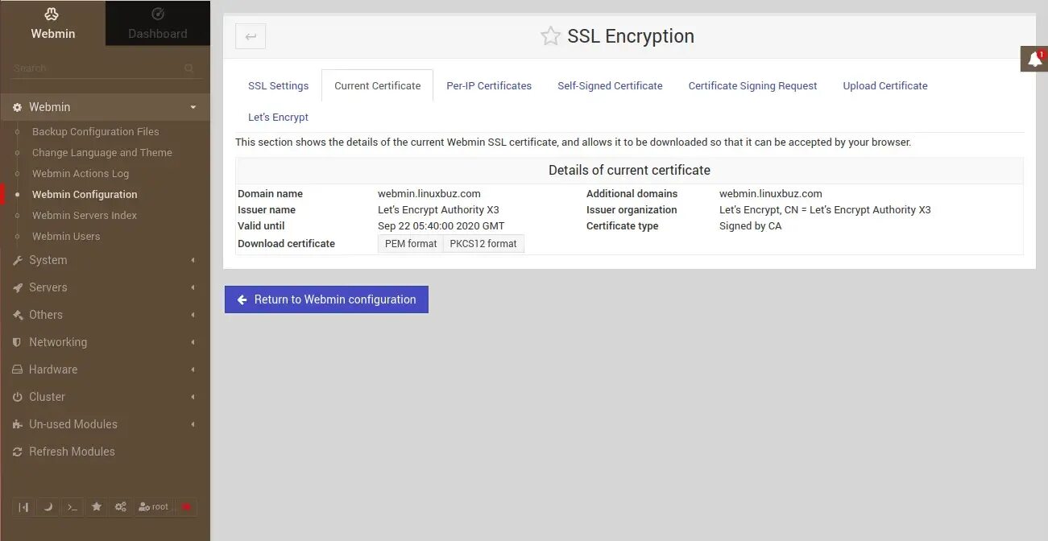Image resolution: width=1048 pixels, height=541 pixels.
Task: Open the Certificate Signing Request tab
Action: pos(752,86)
